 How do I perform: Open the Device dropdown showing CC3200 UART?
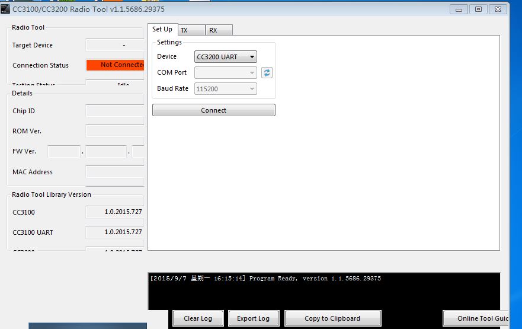pyautogui.click(x=225, y=57)
